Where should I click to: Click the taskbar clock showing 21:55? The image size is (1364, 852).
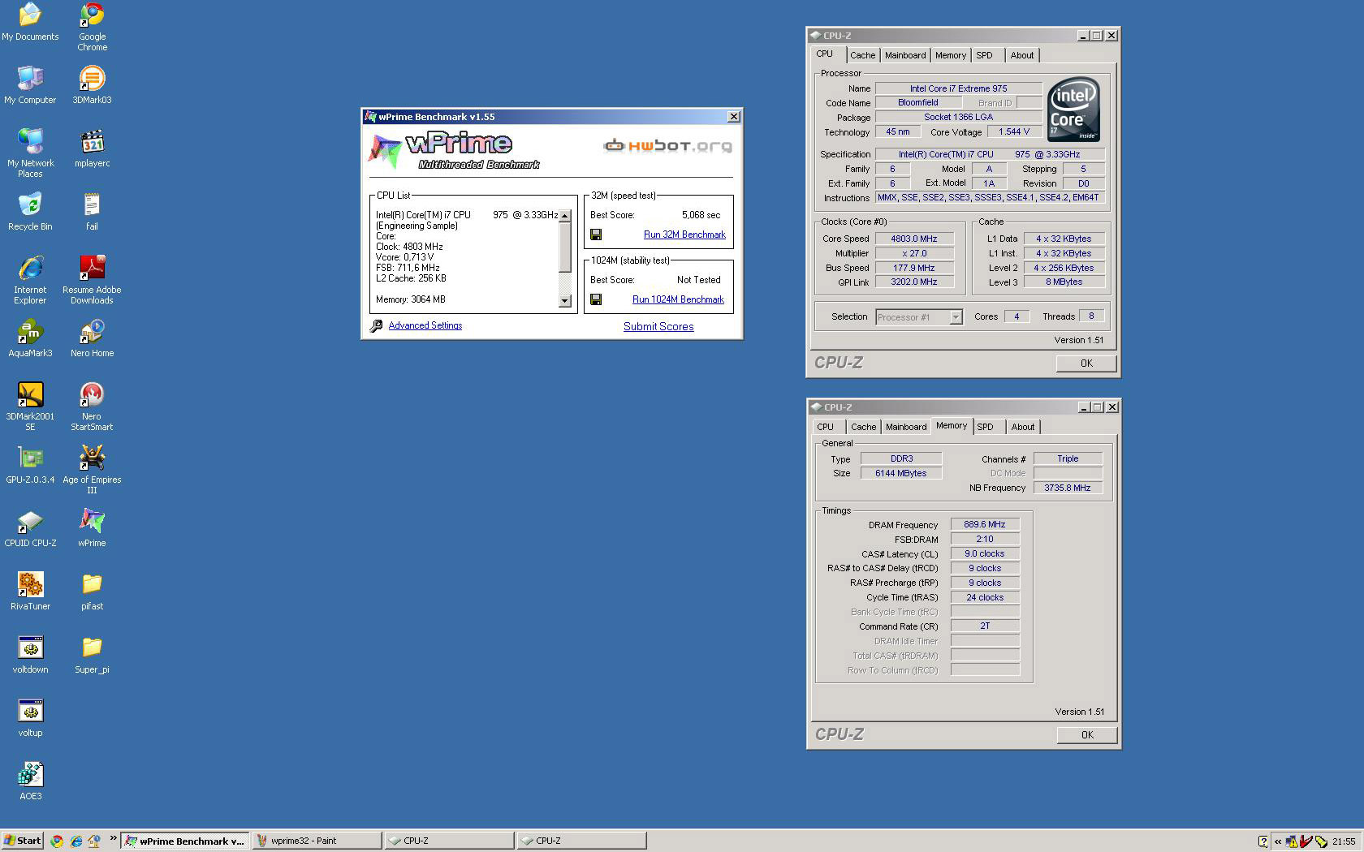(1344, 841)
